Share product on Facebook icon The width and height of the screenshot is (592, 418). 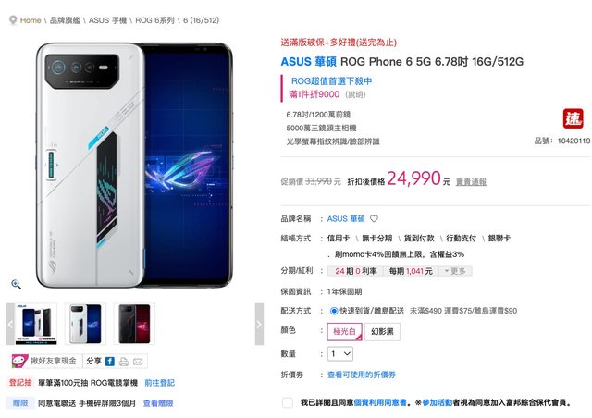(109, 362)
